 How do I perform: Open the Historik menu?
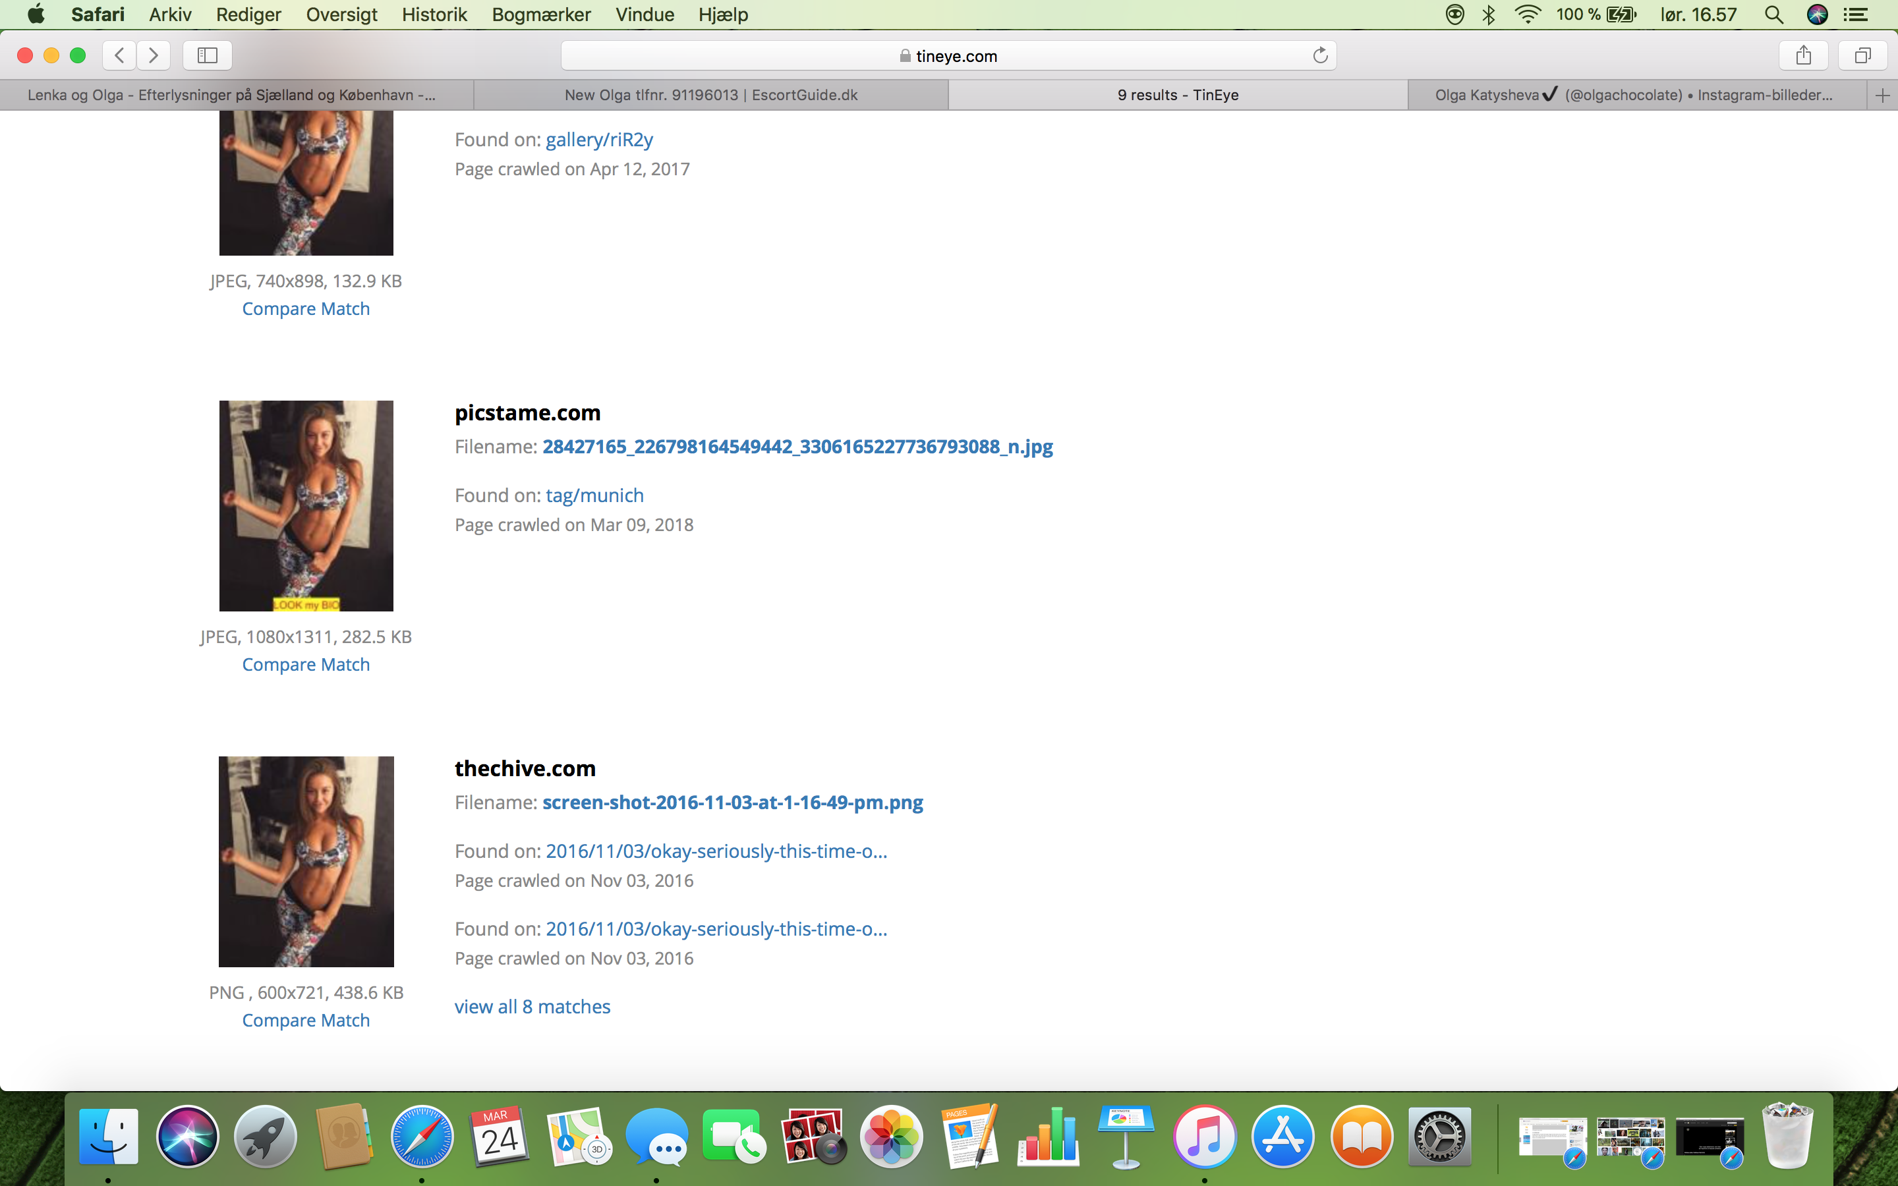[x=434, y=14]
